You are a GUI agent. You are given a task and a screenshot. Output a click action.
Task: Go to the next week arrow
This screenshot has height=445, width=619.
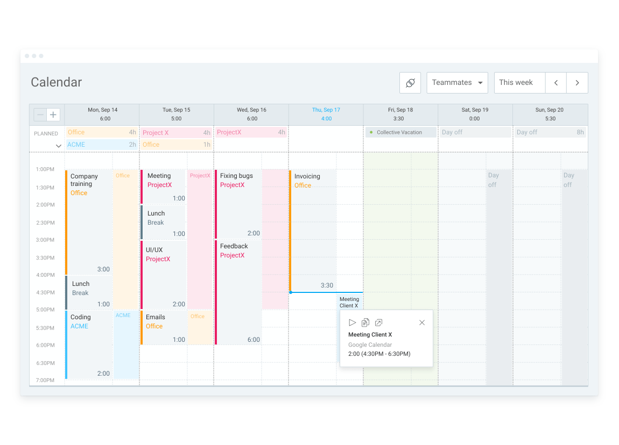[577, 83]
